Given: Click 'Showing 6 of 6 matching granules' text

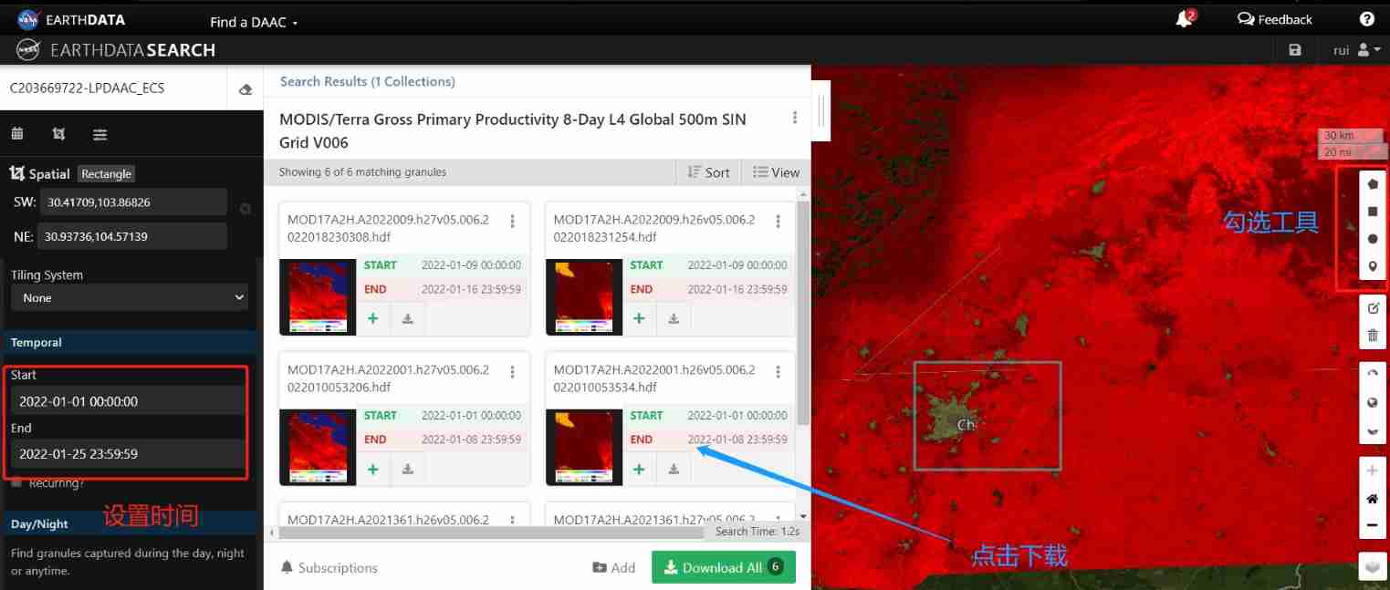Looking at the screenshot, I should 362,171.
